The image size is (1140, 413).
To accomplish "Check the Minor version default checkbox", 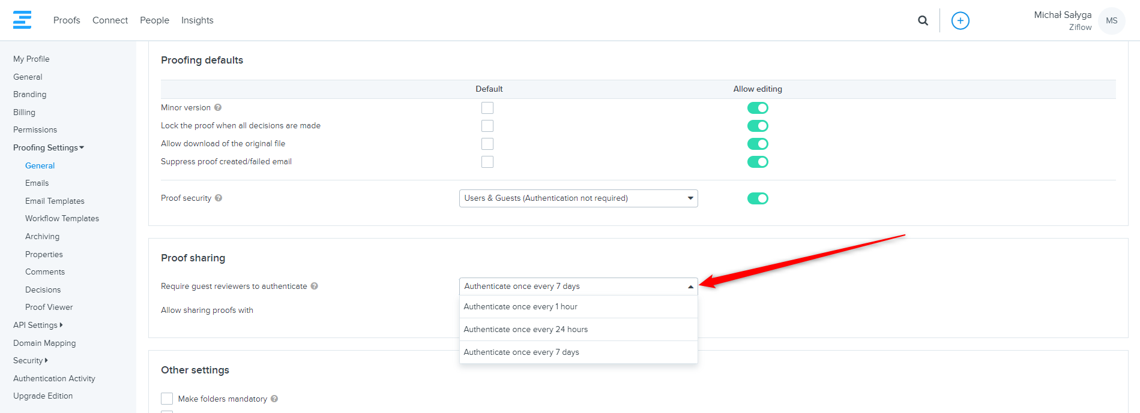I will [x=487, y=108].
